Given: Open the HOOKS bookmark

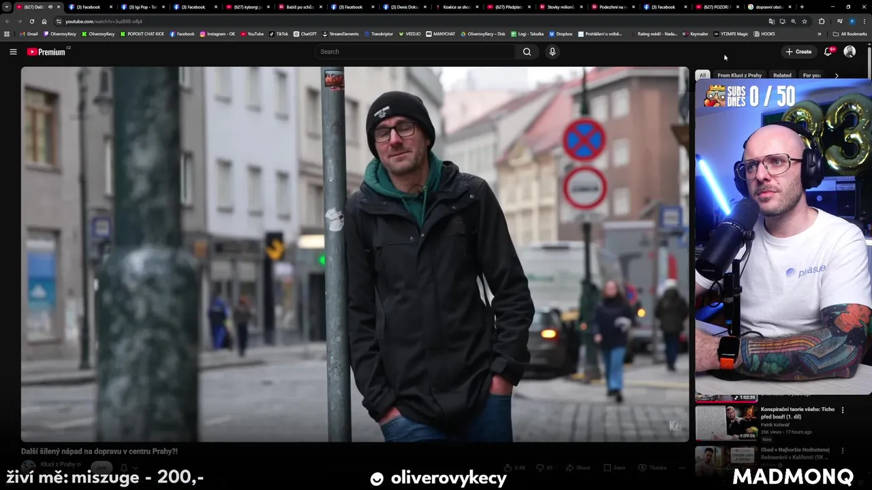Looking at the screenshot, I should (764, 34).
